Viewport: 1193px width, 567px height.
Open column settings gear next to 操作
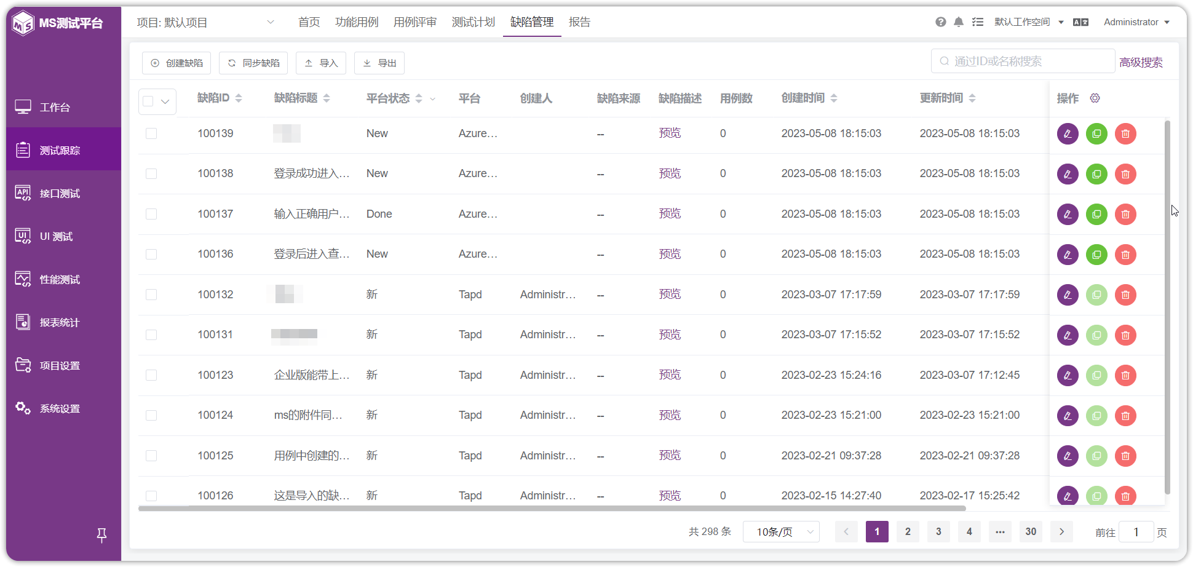point(1095,98)
